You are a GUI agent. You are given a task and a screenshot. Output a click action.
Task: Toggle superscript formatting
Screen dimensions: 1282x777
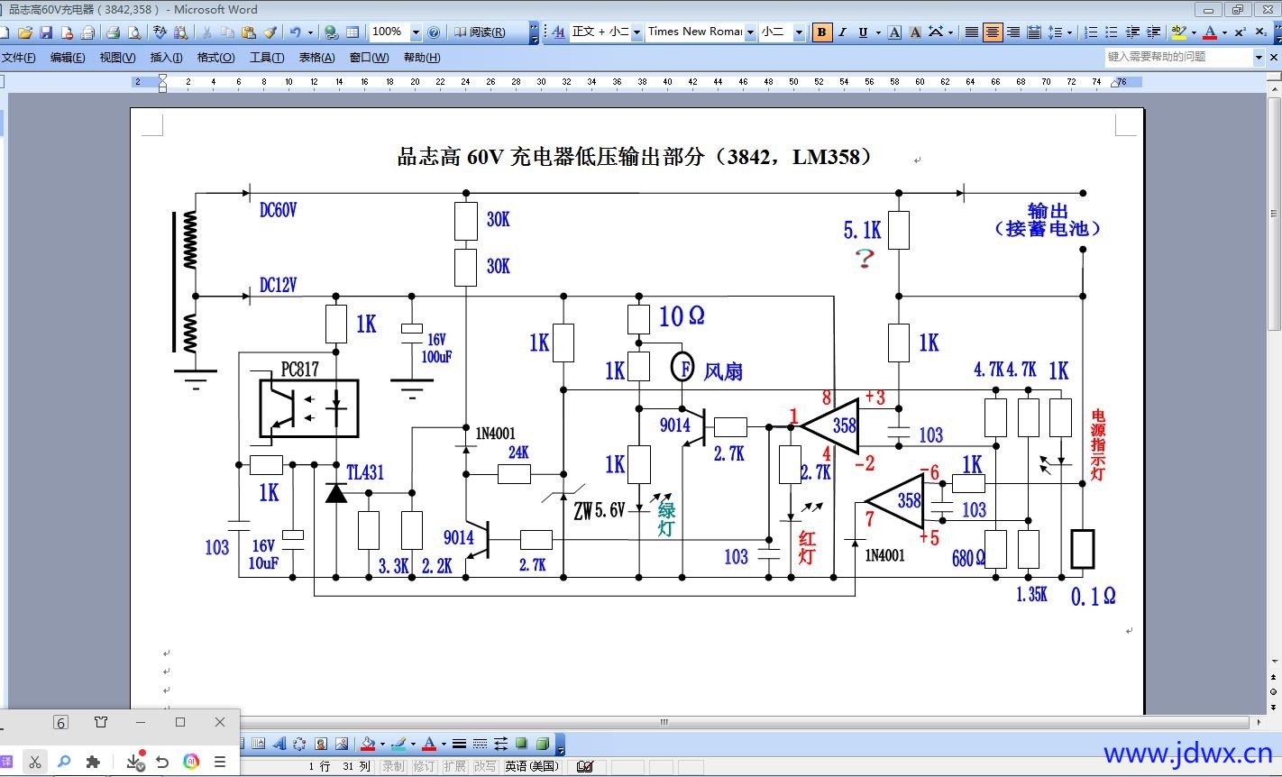(x=1240, y=32)
